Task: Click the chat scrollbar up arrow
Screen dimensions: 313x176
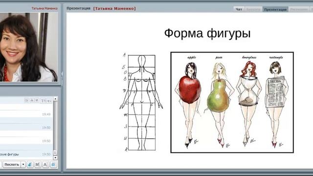Action: tap(55, 99)
